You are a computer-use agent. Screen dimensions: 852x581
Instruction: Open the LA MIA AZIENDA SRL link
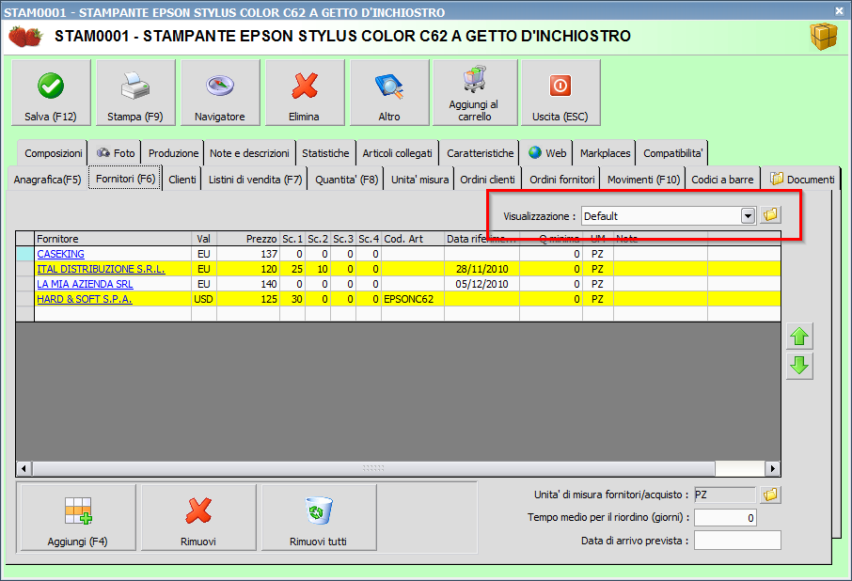coord(85,284)
